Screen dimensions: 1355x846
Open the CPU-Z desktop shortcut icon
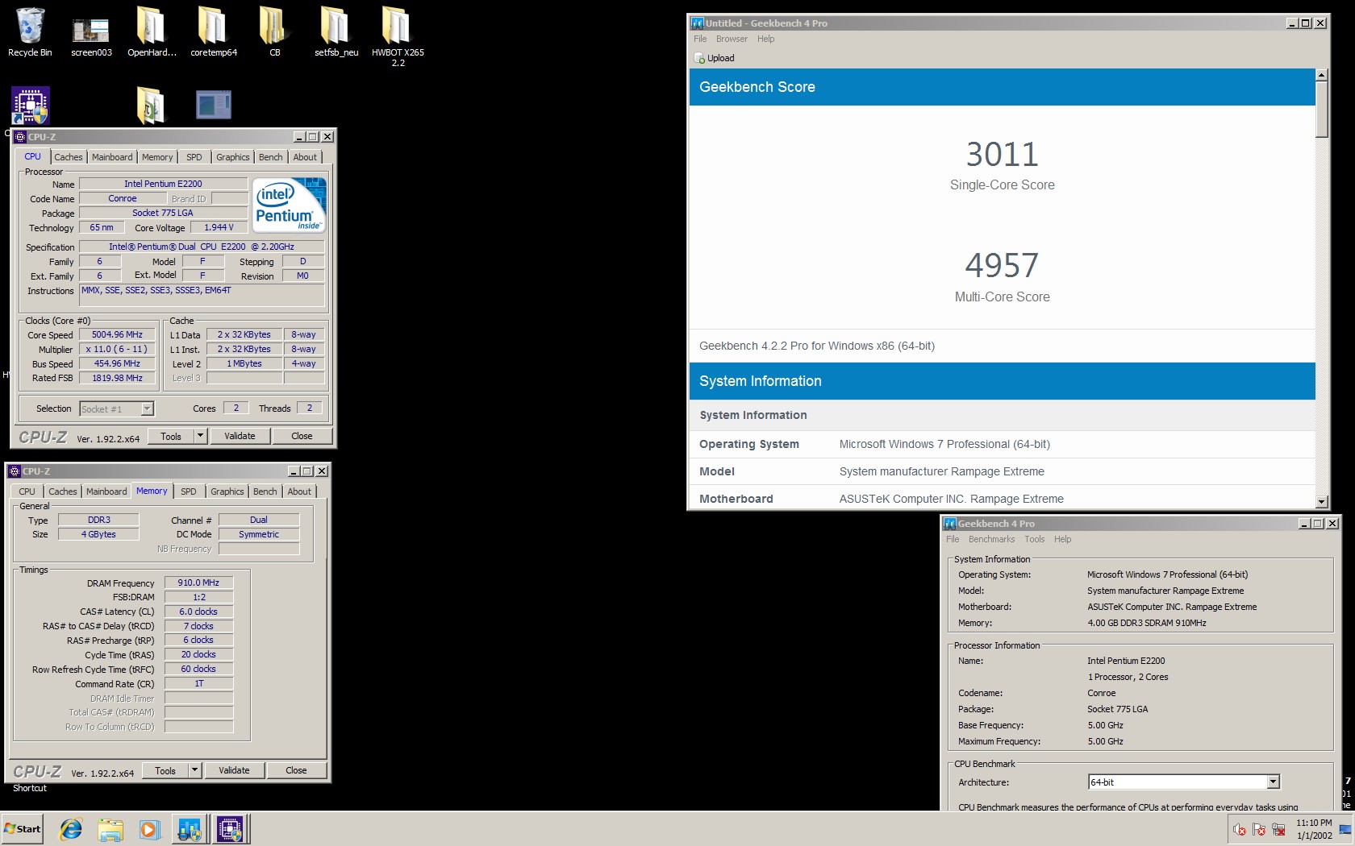(x=31, y=106)
